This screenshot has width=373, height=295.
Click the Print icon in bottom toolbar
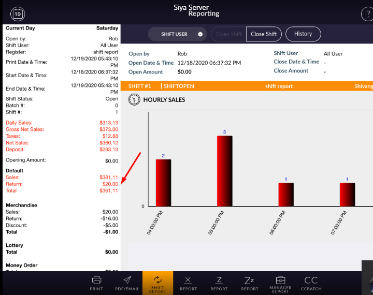(x=96, y=283)
